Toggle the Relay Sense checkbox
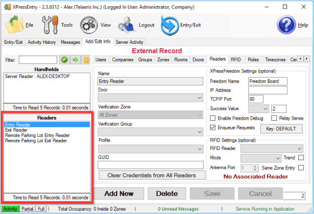Image resolution: width=314 pixels, height=214 pixels. tap(274, 118)
